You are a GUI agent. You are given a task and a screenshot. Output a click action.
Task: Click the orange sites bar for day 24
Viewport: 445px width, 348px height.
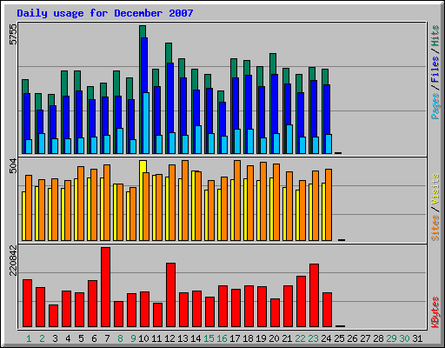[x=329, y=204]
